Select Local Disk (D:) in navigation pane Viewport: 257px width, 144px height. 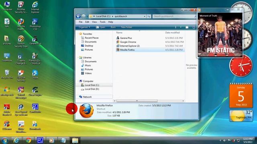(92, 89)
